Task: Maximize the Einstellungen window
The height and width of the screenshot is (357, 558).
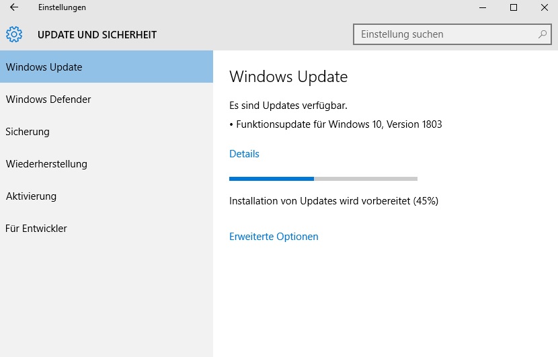Action: coord(514,7)
